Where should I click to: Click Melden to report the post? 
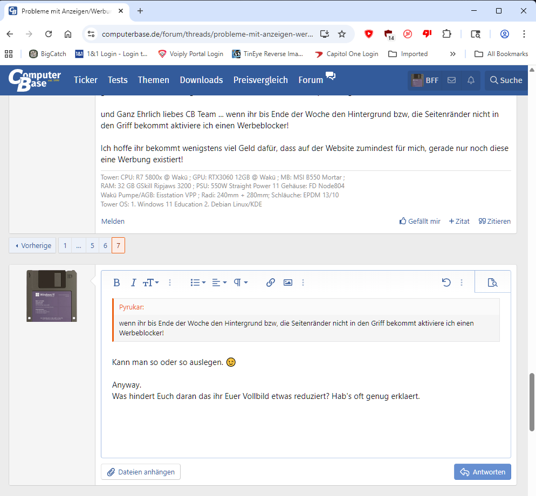pos(113,221)
